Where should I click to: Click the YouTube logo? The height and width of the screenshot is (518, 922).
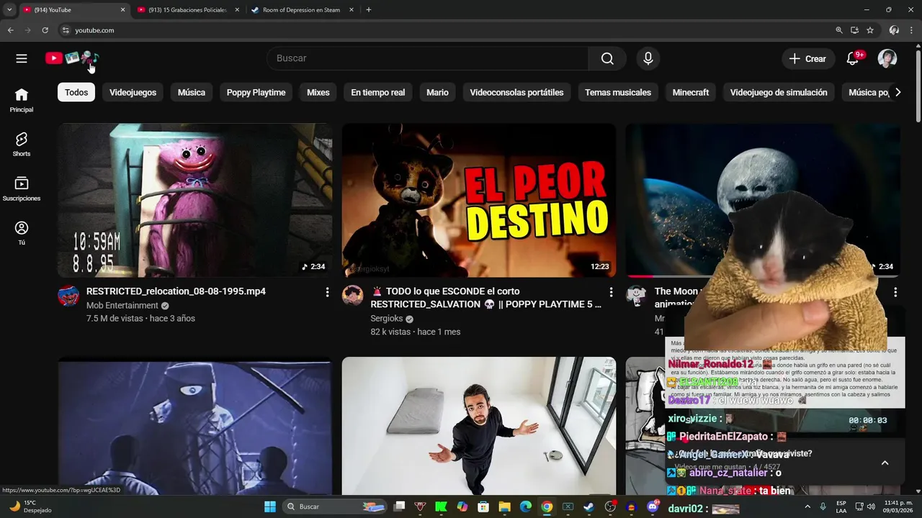pyautogui.click(x=72, y=58)
